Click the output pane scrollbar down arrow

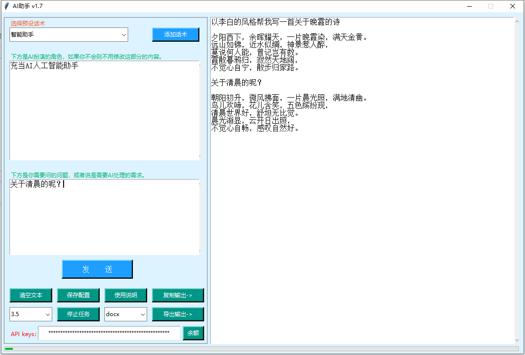click(x=517, y=340)
